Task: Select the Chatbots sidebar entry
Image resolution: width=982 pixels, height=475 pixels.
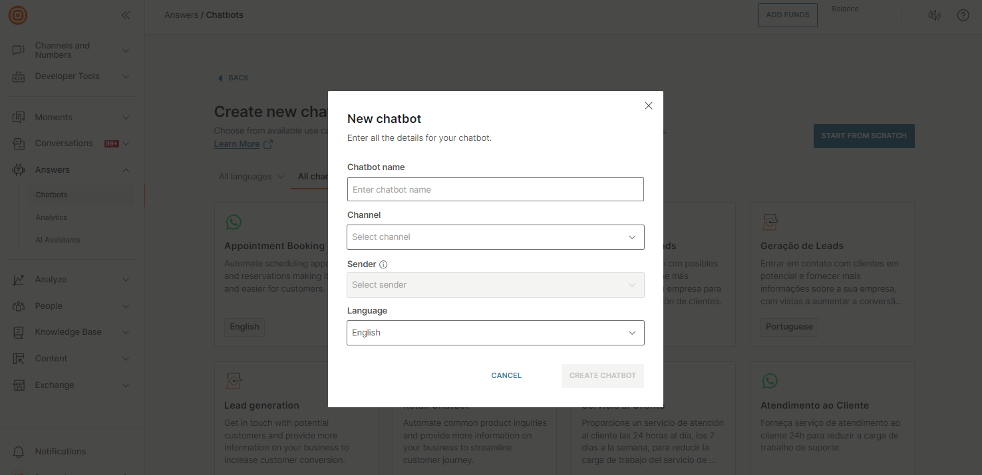Action: tap(51, 195)
